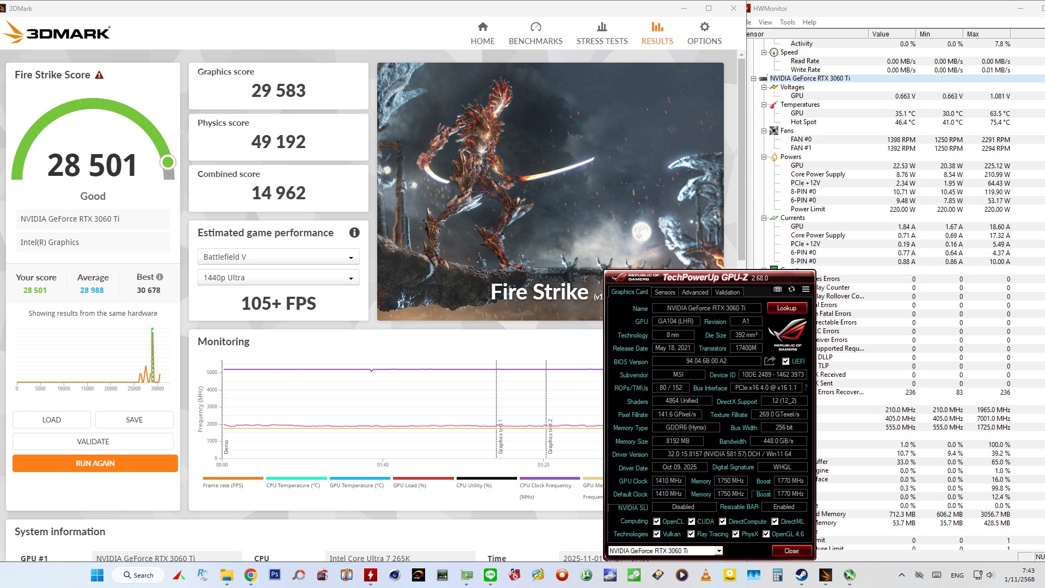Click the 3DMark results vertical scrollbar

click(741, 158)
